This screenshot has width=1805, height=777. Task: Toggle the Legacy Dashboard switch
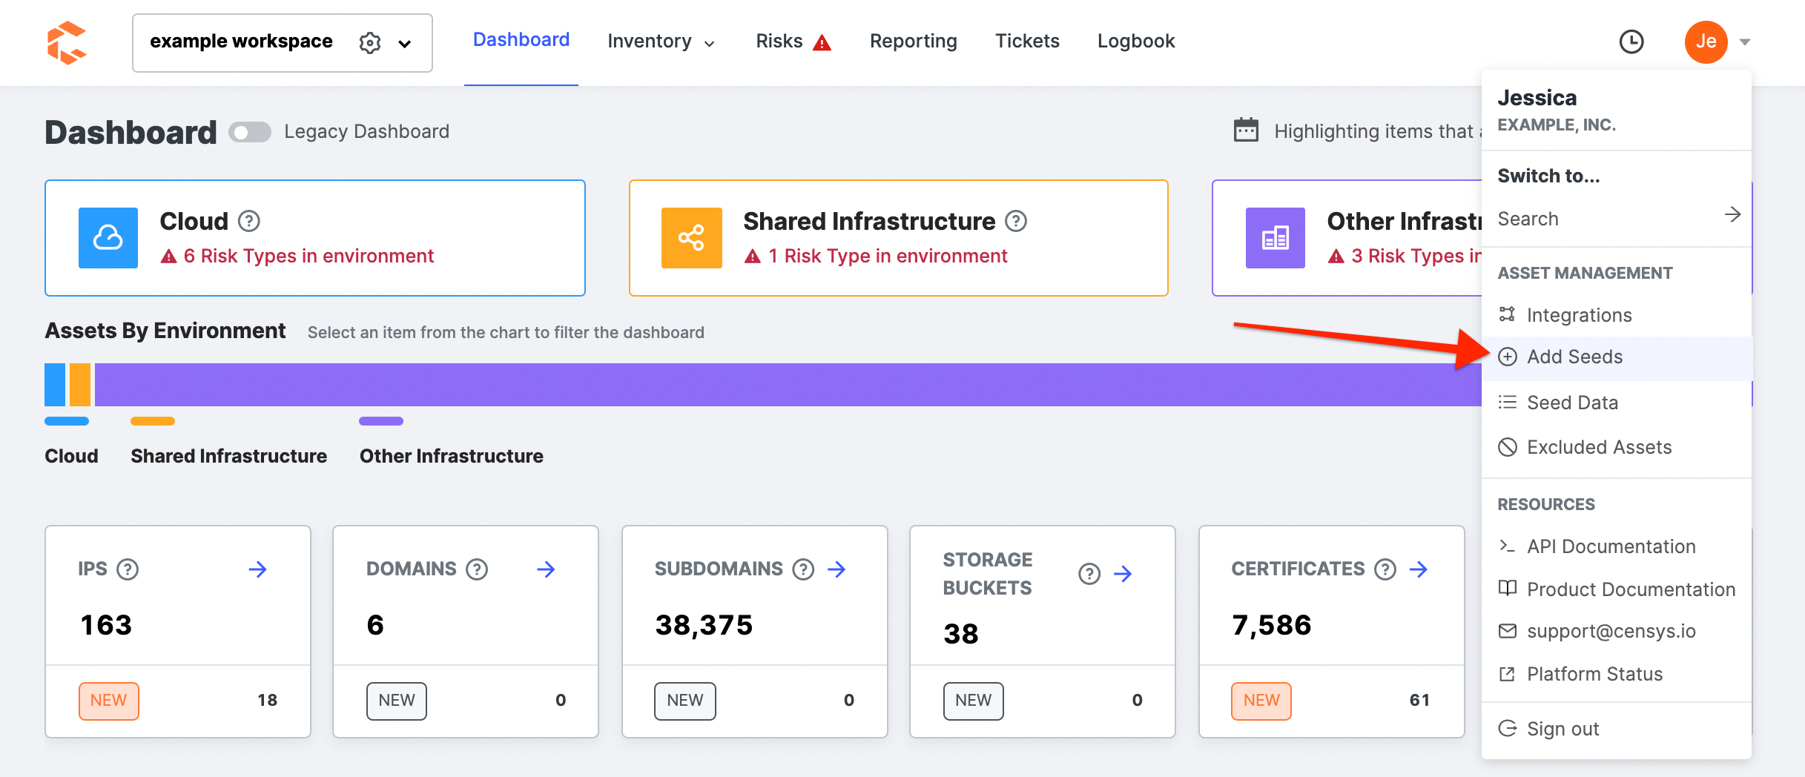click(x=250, y=132)
